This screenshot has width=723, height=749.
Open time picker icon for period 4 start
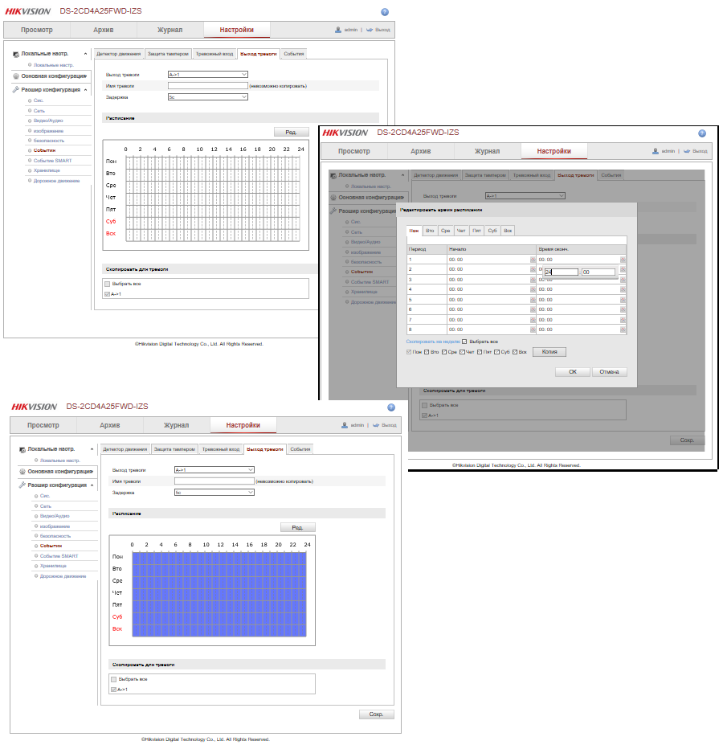tap(533, 289)
